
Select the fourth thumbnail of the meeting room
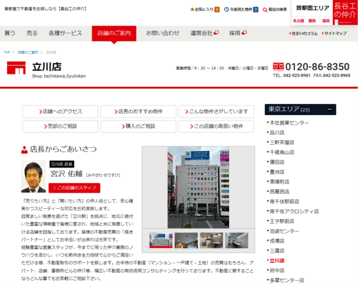tap(236, 240)
